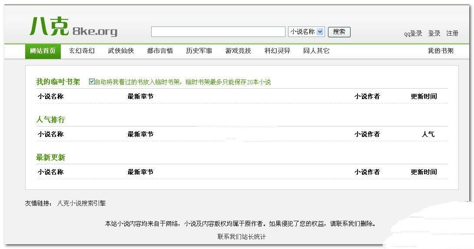Screen dimensions: 474x249
Task: Select the 玄幻奇幻 category tab
Action: pyautogui.click(x=82, y=51)
